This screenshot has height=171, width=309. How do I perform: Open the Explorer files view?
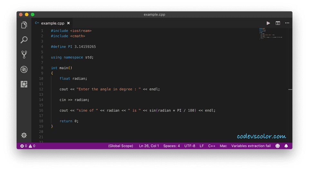click(24, 25)
